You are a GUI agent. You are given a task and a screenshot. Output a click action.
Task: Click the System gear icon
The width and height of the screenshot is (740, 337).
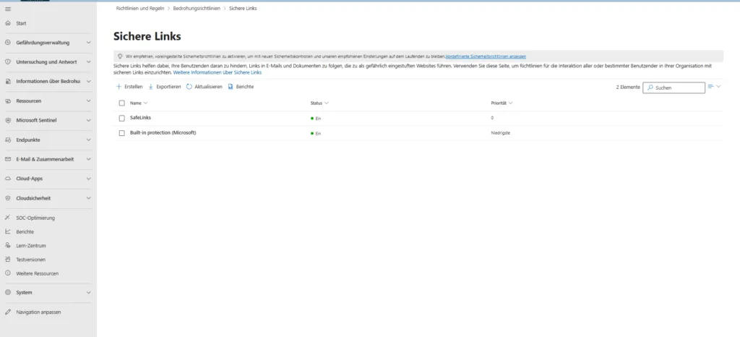[7, 292]
